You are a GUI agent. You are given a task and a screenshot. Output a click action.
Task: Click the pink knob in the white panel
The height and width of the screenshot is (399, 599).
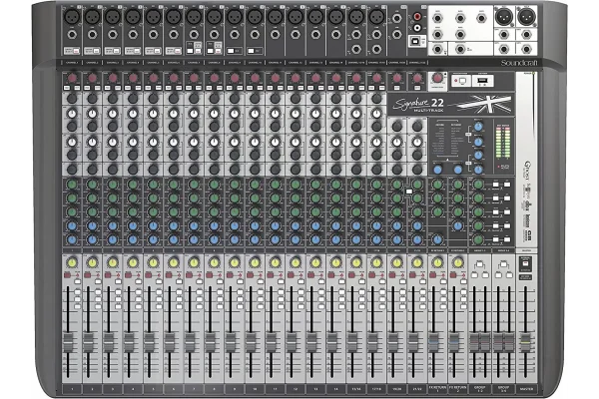coord(437,78)
